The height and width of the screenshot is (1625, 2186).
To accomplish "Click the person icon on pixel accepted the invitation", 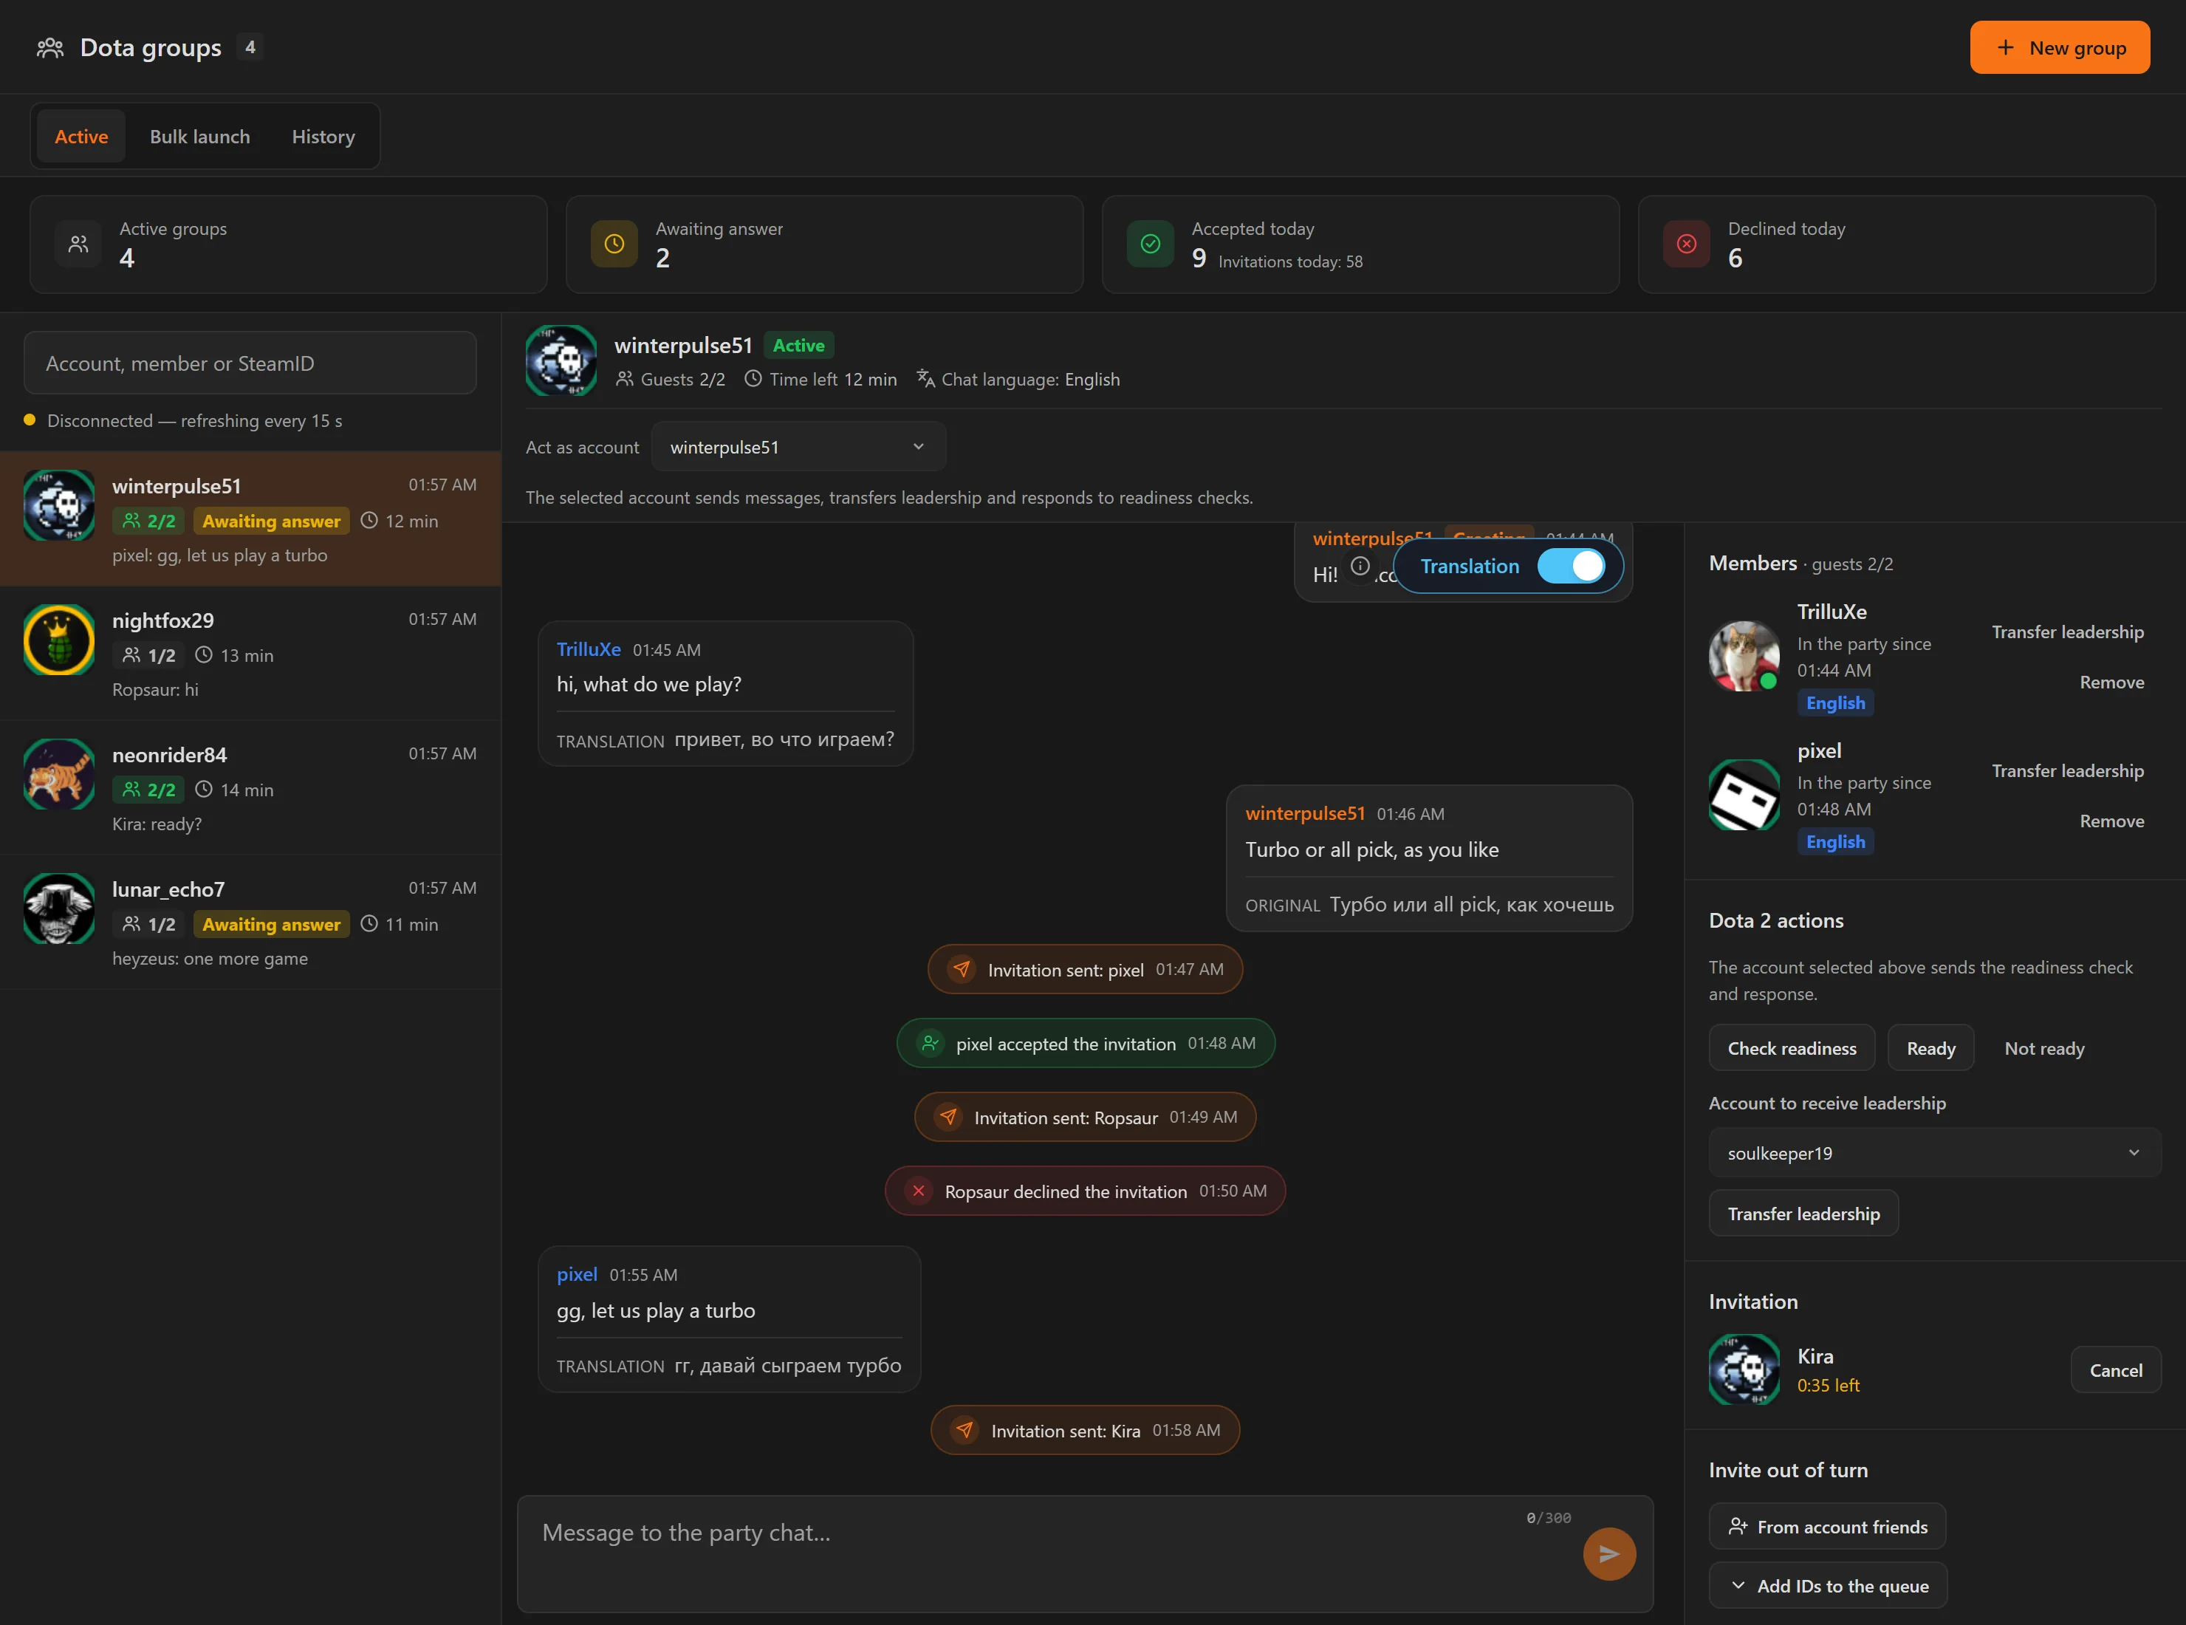I will coord(931,1043).
